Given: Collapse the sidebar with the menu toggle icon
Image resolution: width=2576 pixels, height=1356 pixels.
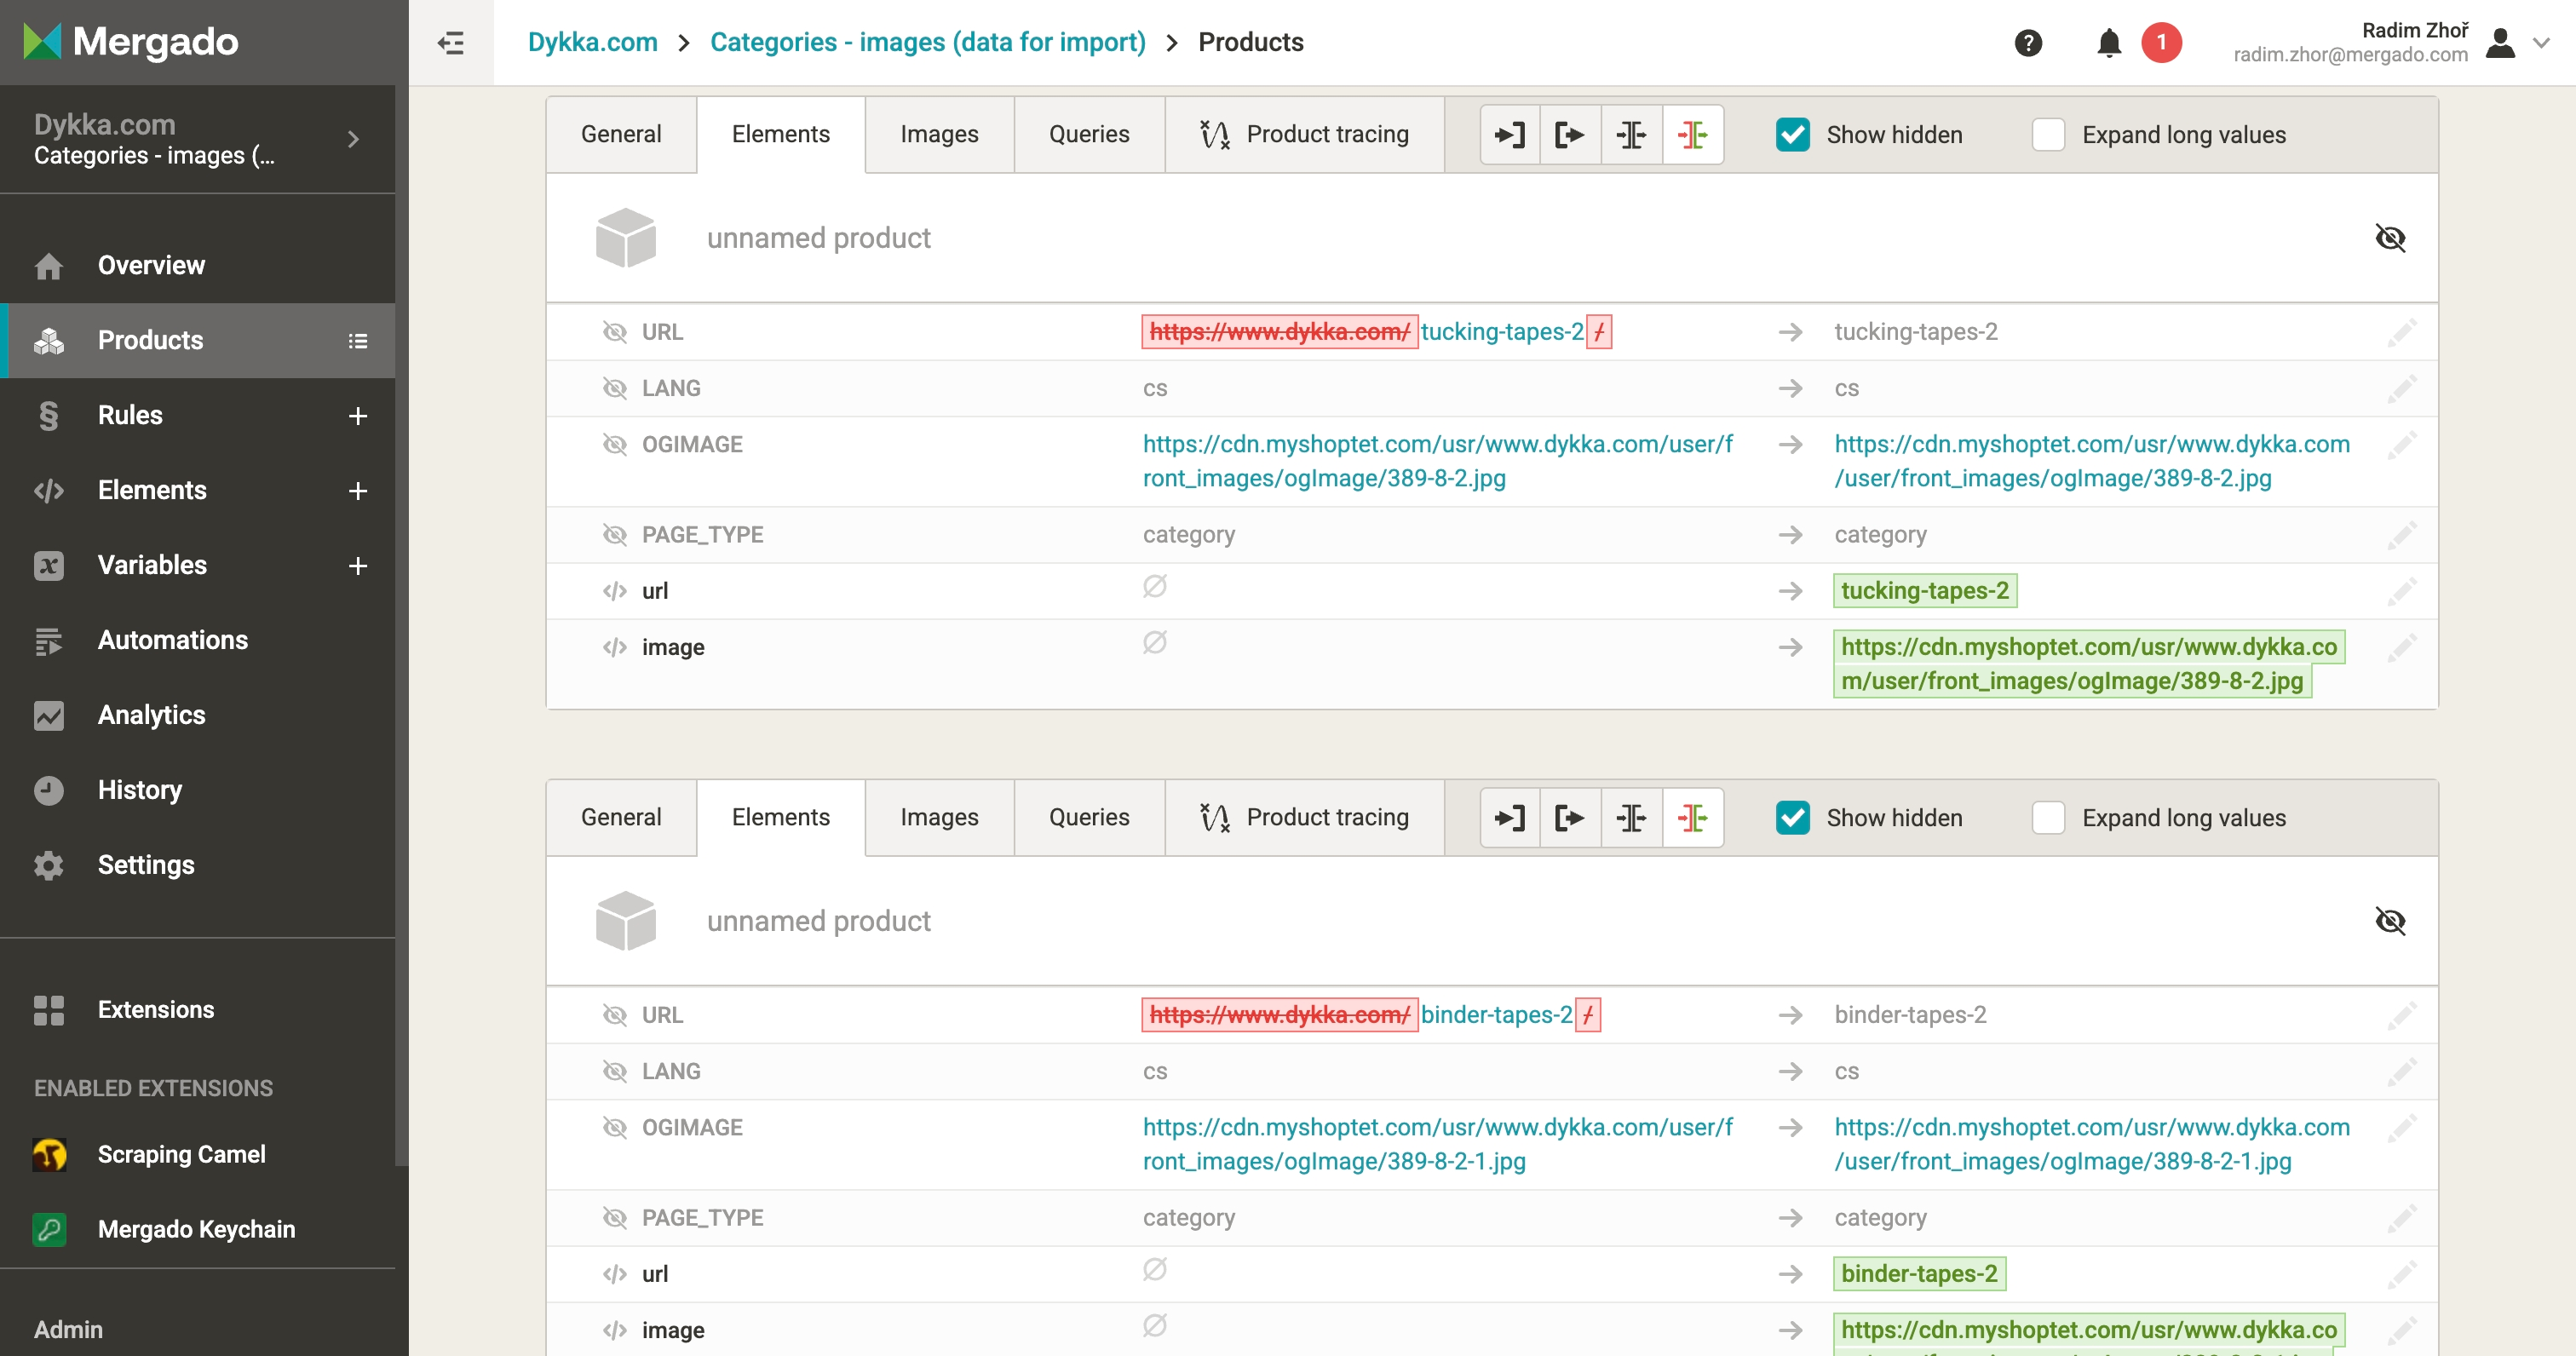Looking at the screenshot, I should [x=451, y=43].
